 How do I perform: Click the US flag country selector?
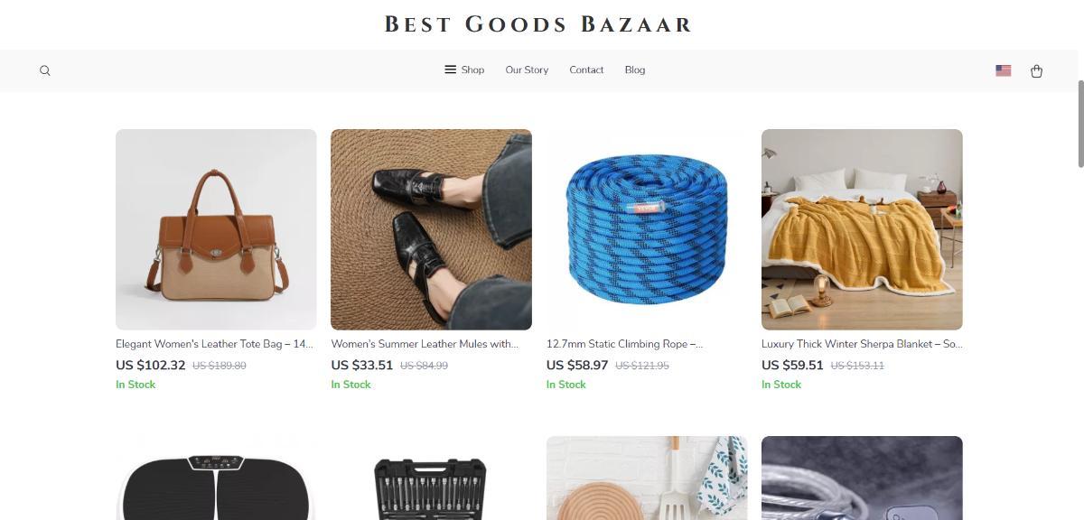(x=1003, y=70)
